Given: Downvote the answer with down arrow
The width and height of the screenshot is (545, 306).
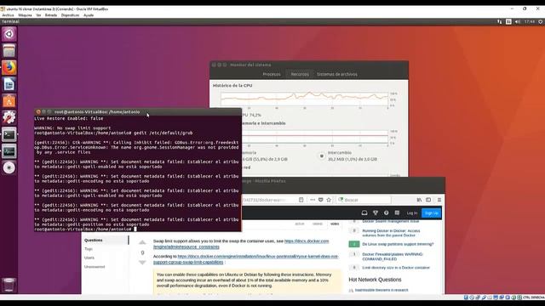Looking at the screenshot, I should click(142, 263).
